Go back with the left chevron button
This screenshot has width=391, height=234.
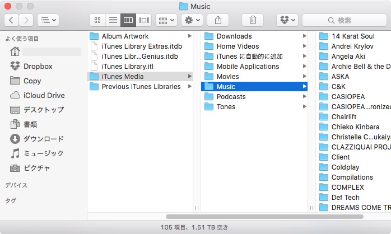tap(11, 20)
